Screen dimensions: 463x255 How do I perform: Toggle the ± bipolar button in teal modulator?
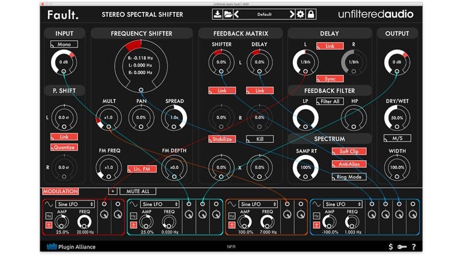click(x=133, y=225)
